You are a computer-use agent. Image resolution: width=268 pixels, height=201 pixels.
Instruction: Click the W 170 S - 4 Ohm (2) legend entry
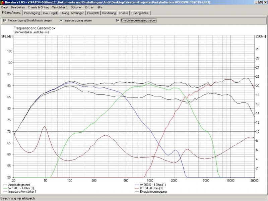(x=19, y=188)
